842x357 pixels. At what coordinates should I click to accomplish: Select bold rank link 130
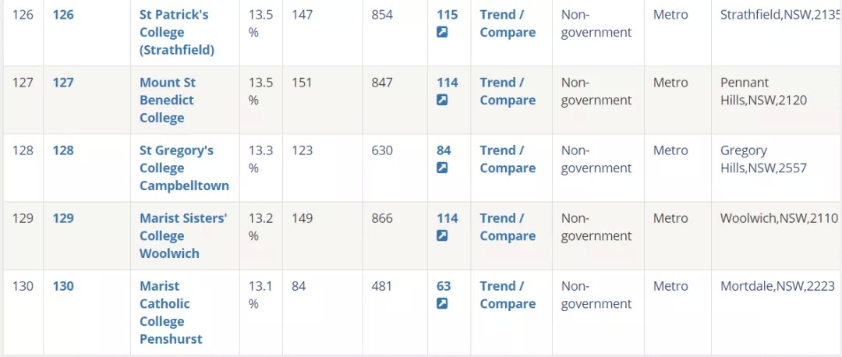(x=63, y=286)
